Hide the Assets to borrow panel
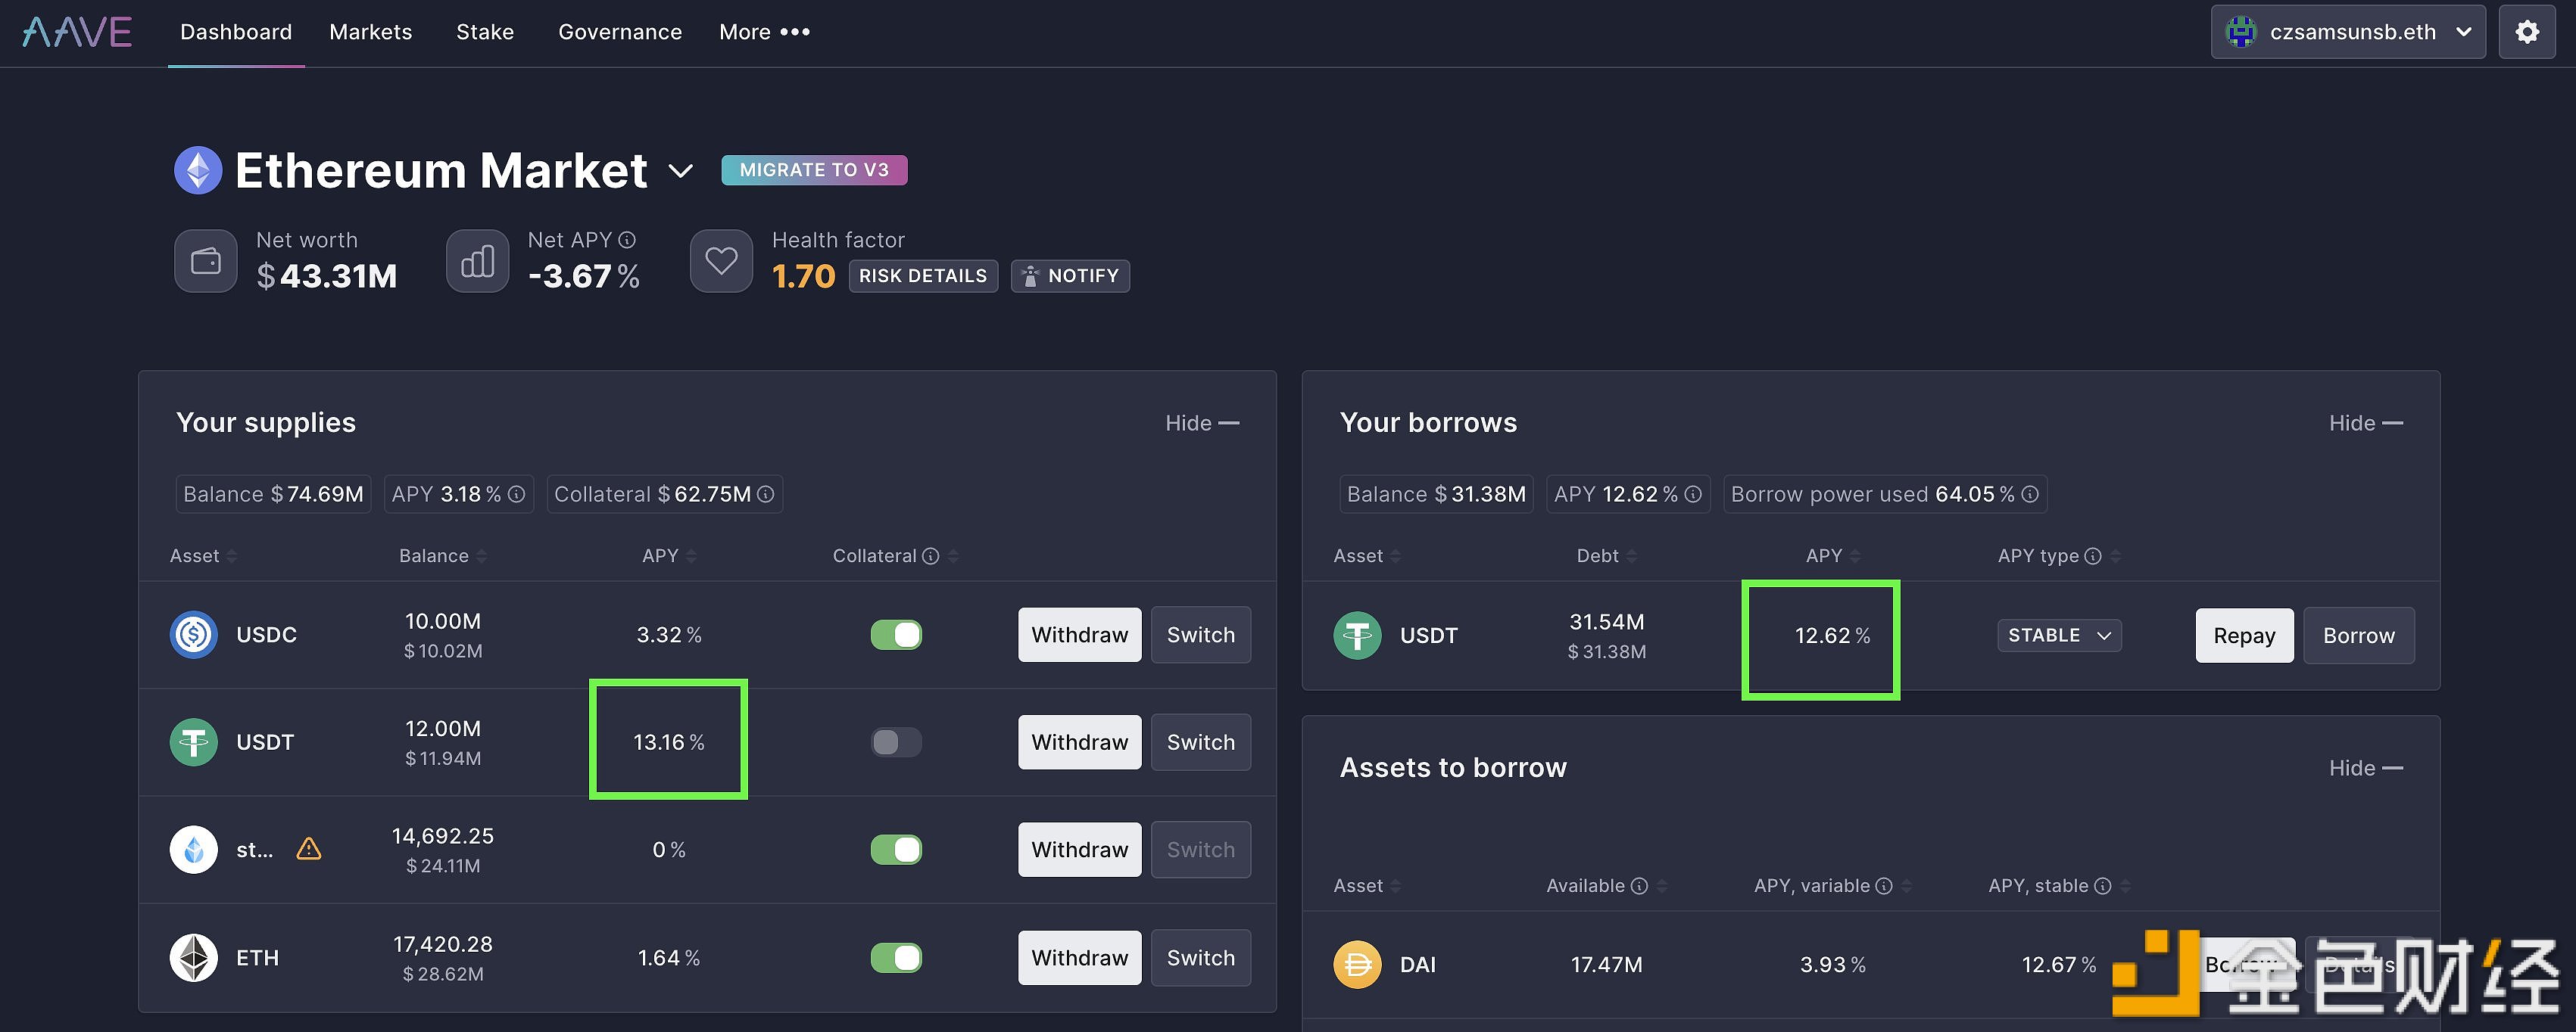 pos(2365,768)
